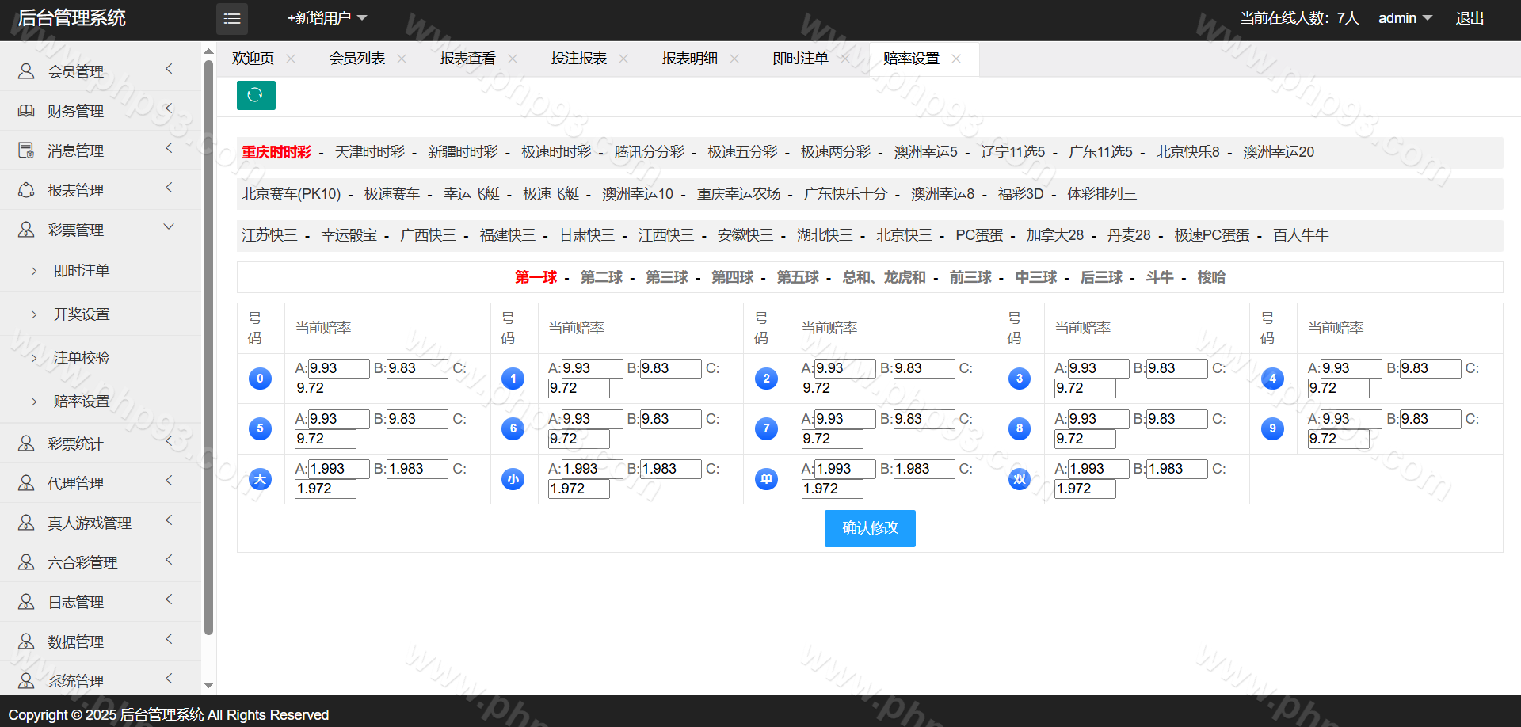Screen dimensions: 1521x727
Task: Click the 财务管理 book icon
Action: pos(26,111)
